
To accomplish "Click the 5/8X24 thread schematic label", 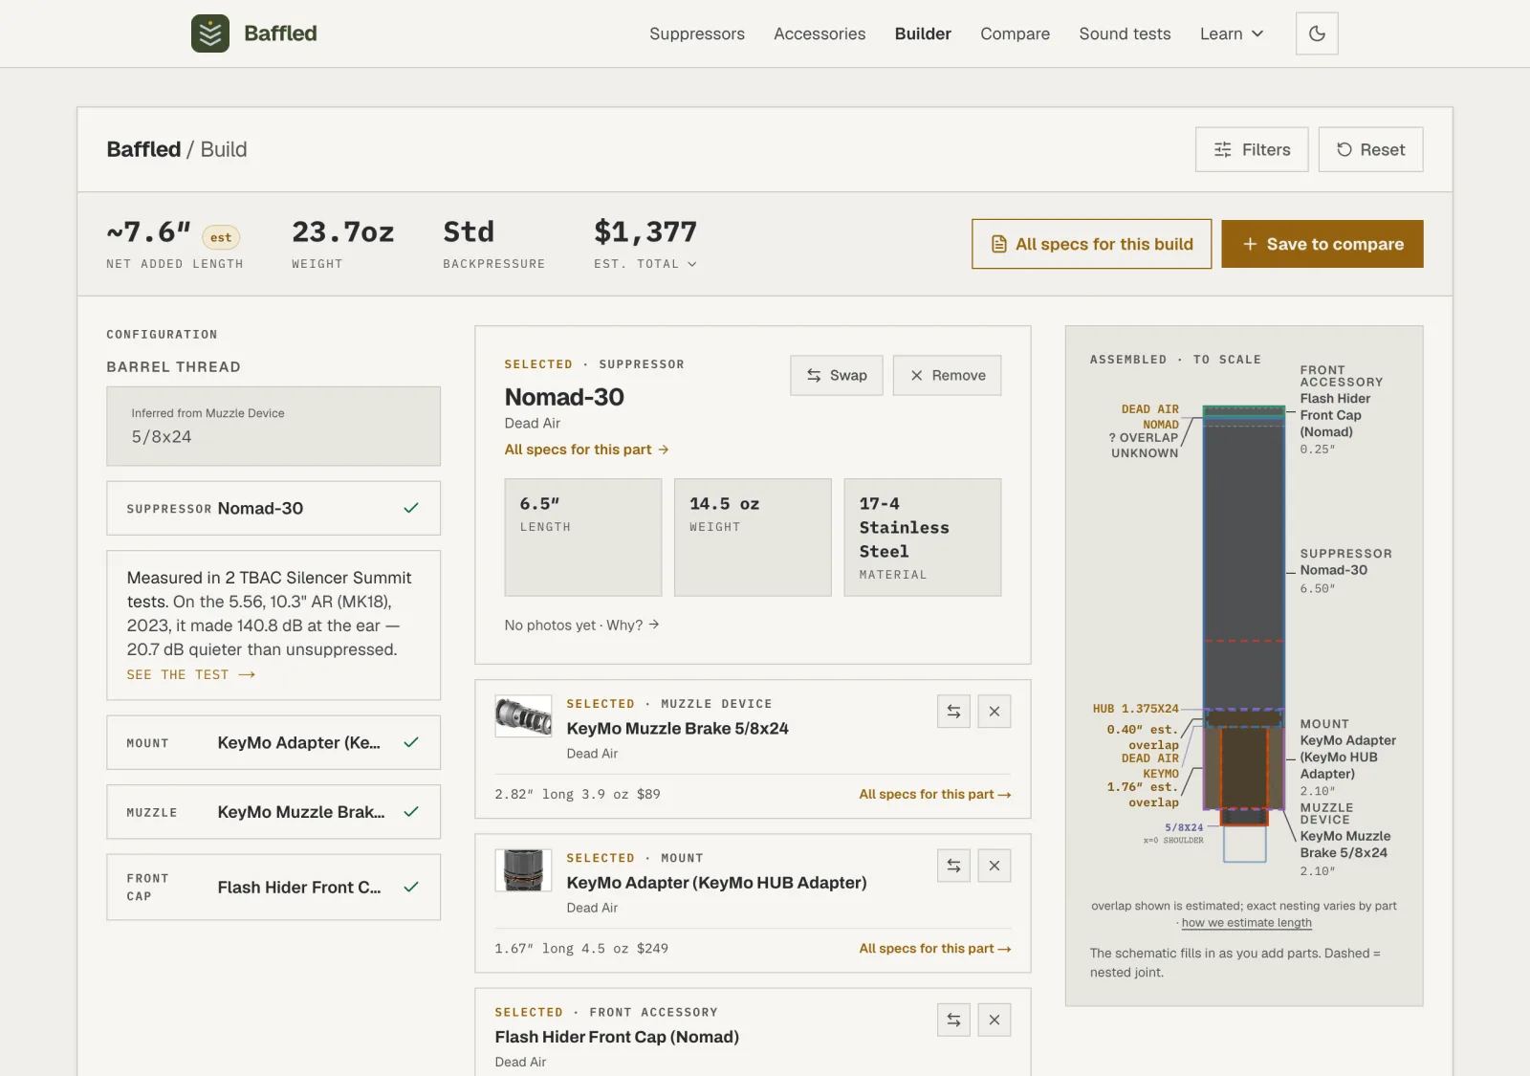I will [1184, 827].
